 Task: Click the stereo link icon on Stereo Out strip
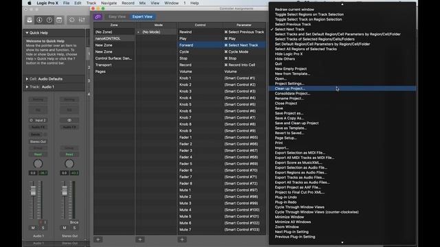69,120
